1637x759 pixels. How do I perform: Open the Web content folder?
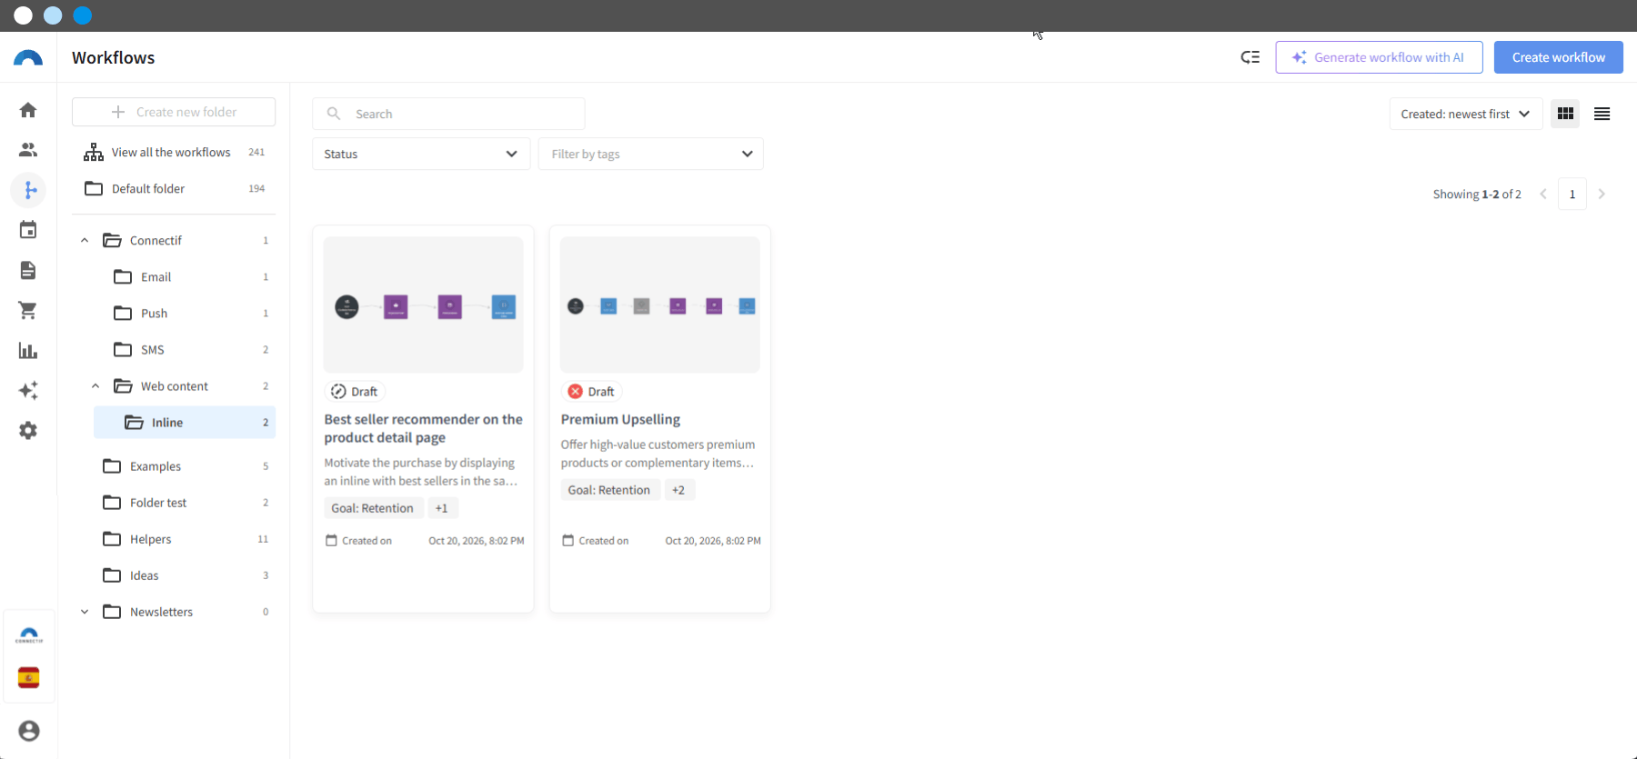pos(185,386)
